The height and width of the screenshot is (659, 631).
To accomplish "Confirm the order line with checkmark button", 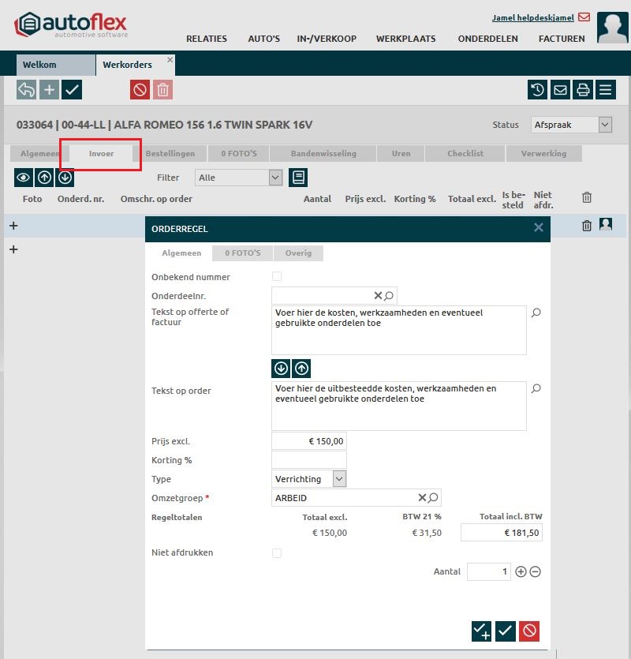I will click(x=506, y=631).
